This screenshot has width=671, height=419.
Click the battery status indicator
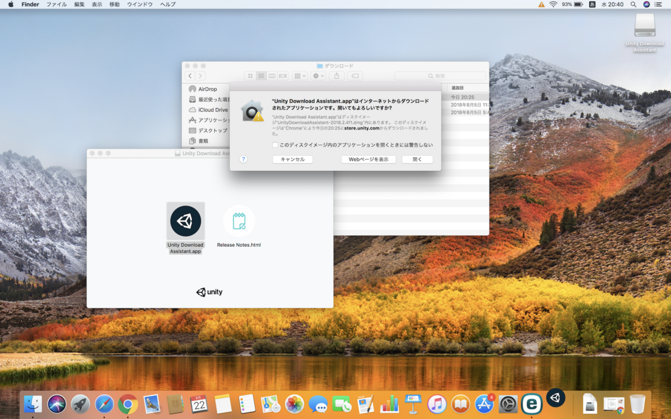pyautogui.click(x=573, y=5)
